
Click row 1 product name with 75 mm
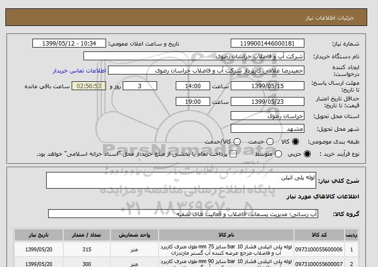(x=226, y=250)
